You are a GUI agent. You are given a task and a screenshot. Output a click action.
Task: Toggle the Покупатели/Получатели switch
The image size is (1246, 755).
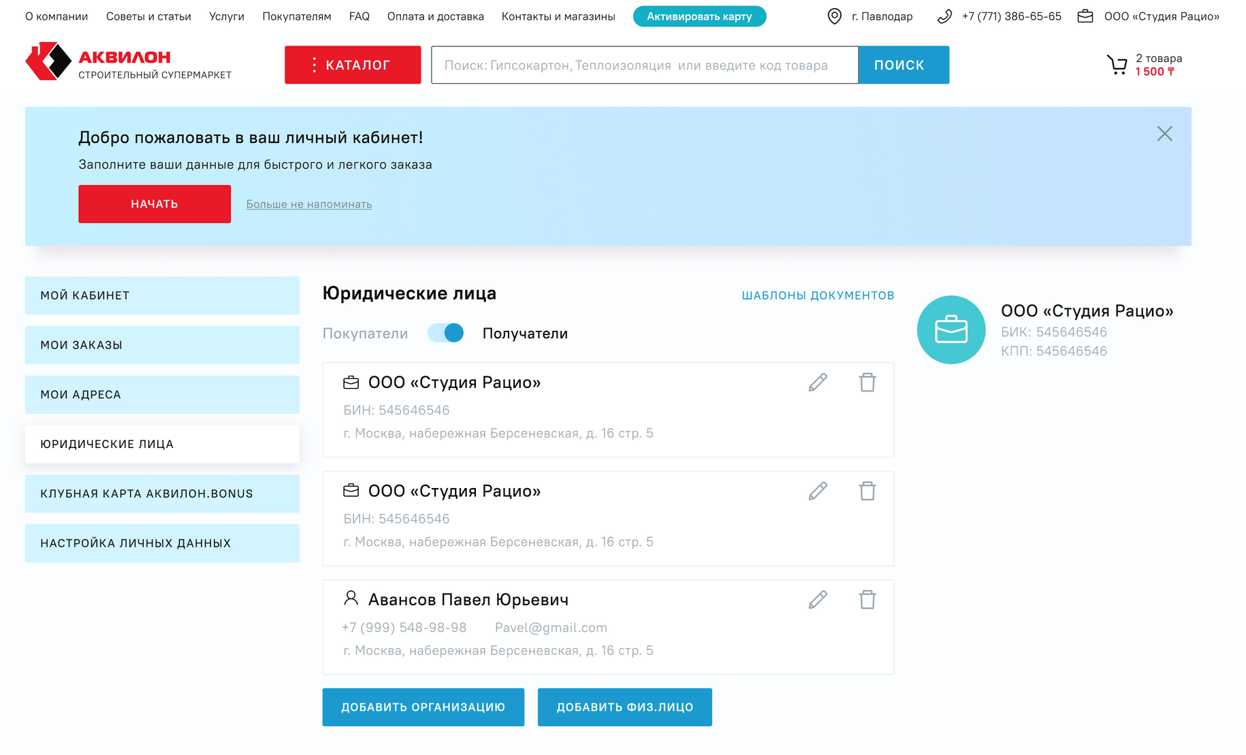tap(446, 333)
